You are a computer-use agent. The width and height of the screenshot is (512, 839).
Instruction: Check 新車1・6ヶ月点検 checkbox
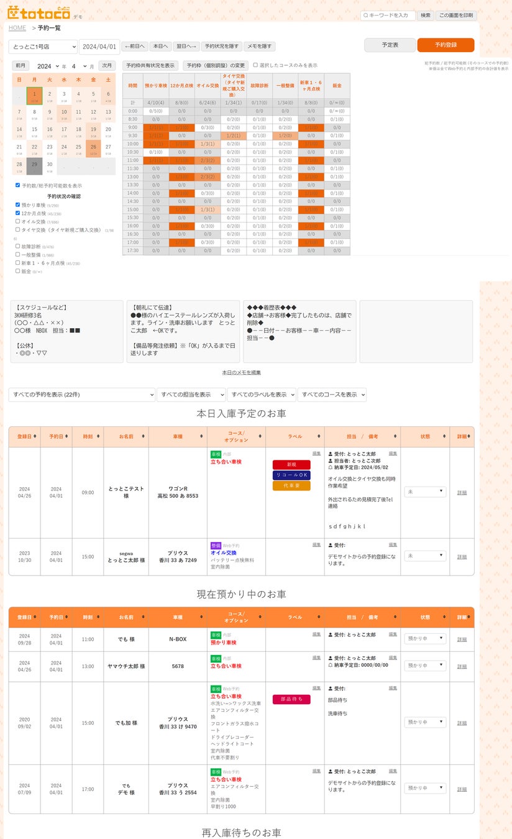pyautogui.click(x=17, y=262)
